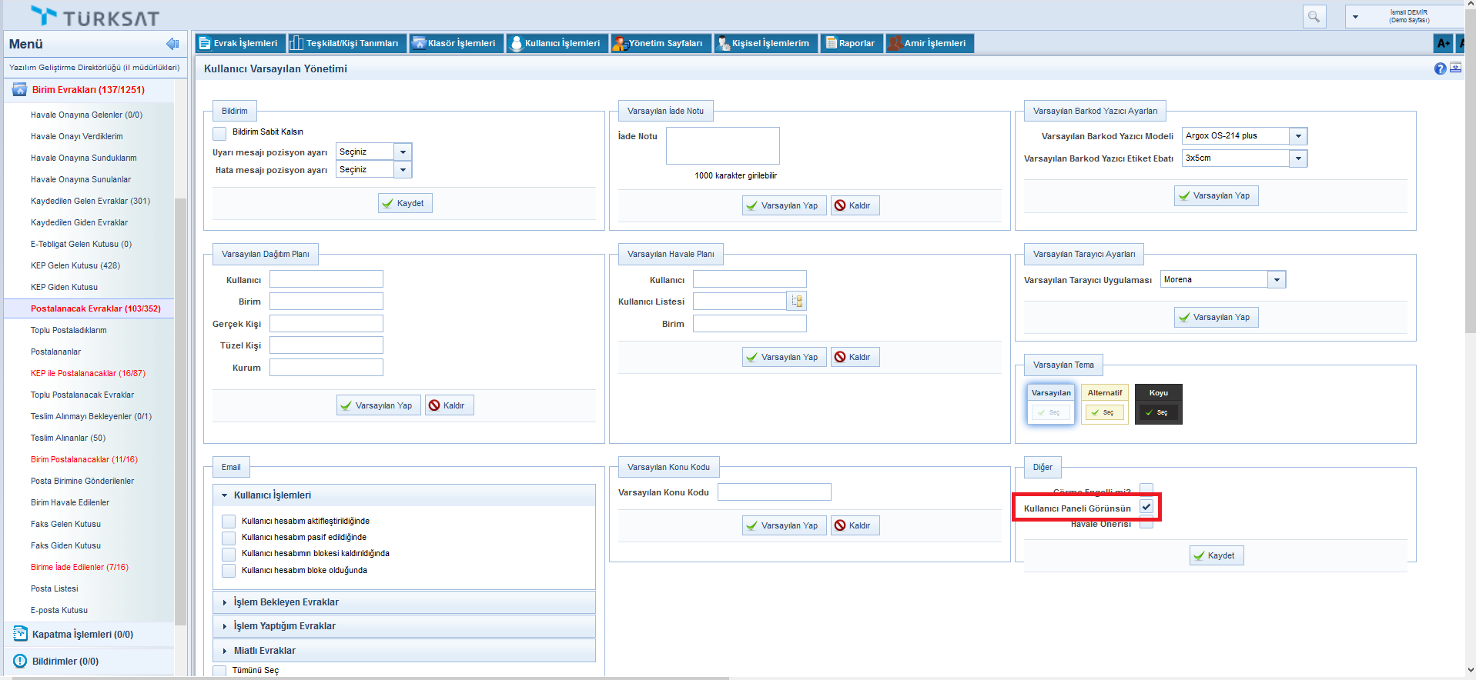Screen dimensions: 1476x680
Task: Enable Bildirim Sabit Kalsın checkbox
Action: 220,133
